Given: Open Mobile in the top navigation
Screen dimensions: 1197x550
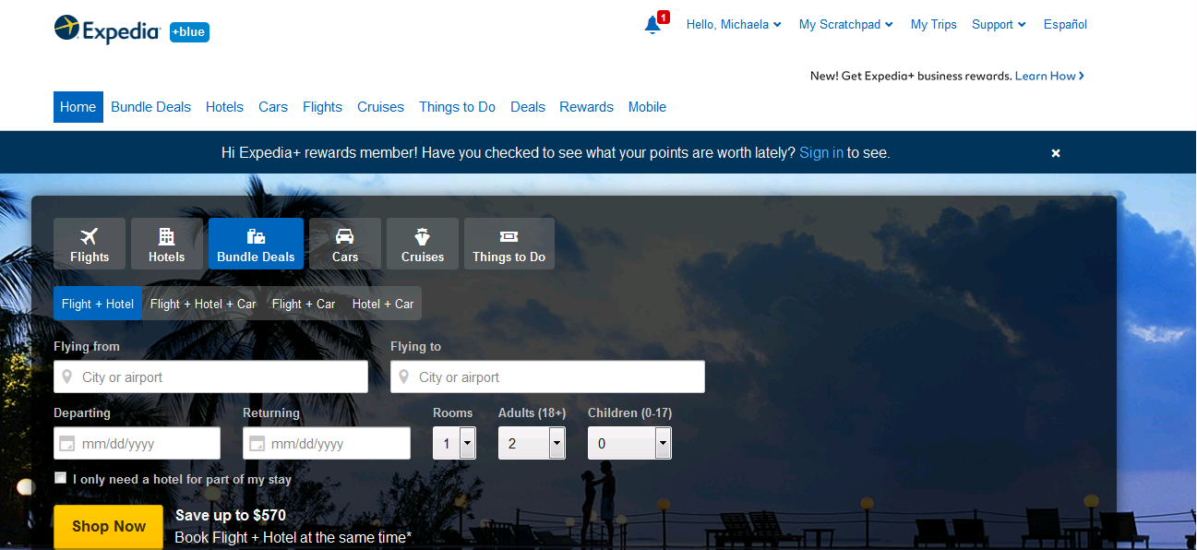Looking at the screenshot, I should tap(647, 107).
